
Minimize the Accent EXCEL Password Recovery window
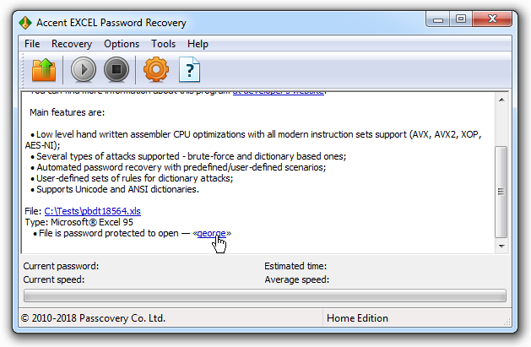[438, 19]
